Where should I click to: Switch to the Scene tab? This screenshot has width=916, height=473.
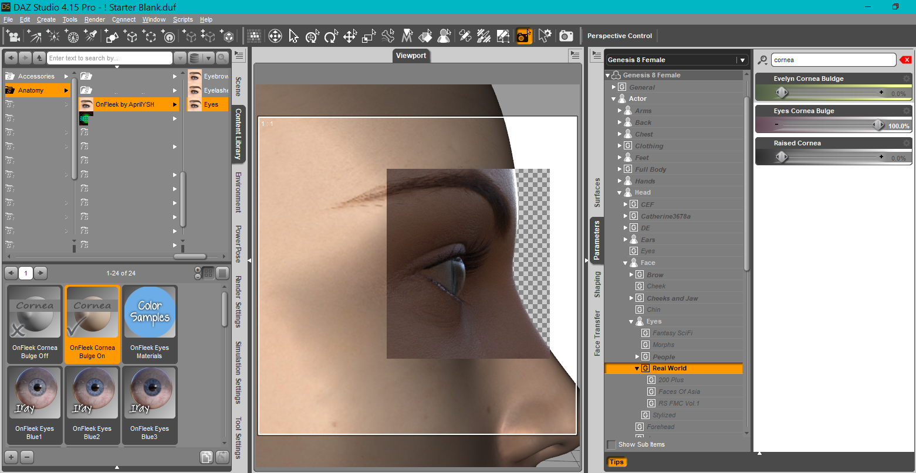click(x=238, y=86)
